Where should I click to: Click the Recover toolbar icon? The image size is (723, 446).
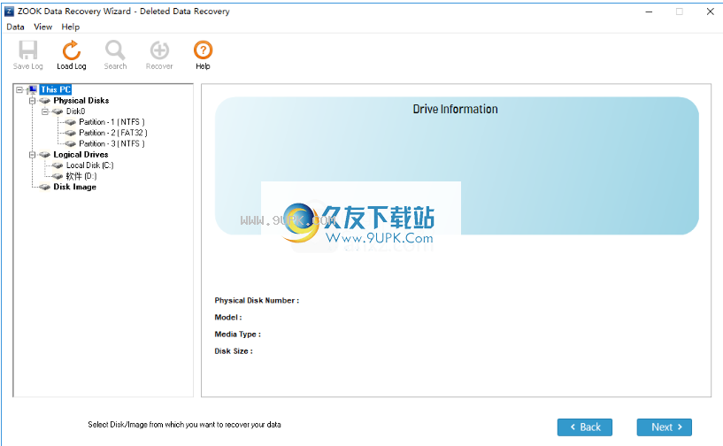point(159,50)
